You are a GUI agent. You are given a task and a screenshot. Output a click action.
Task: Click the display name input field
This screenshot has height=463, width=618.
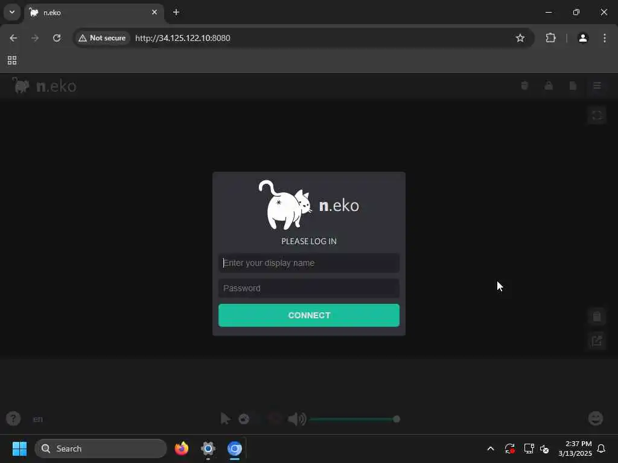(x=308, y=263)
